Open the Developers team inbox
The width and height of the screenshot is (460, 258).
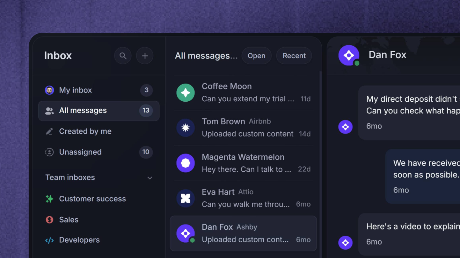point(99,240)
